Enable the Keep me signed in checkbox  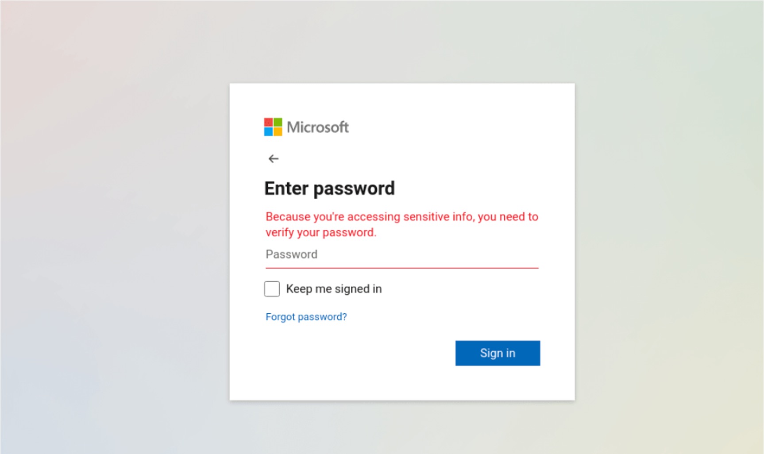coord(272,289)
